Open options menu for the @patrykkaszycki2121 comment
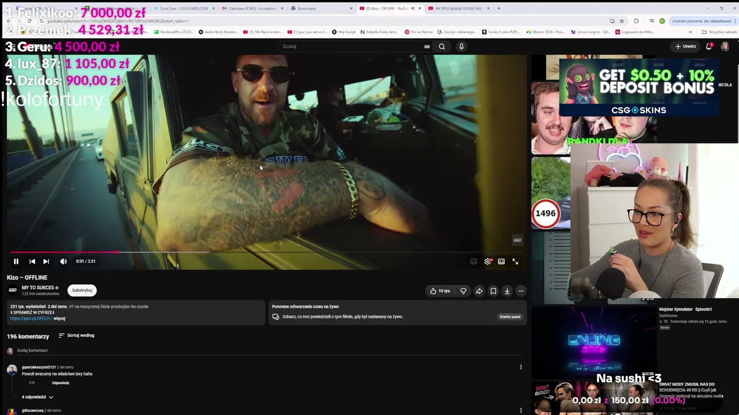739x415 pixels. (521, 367)
